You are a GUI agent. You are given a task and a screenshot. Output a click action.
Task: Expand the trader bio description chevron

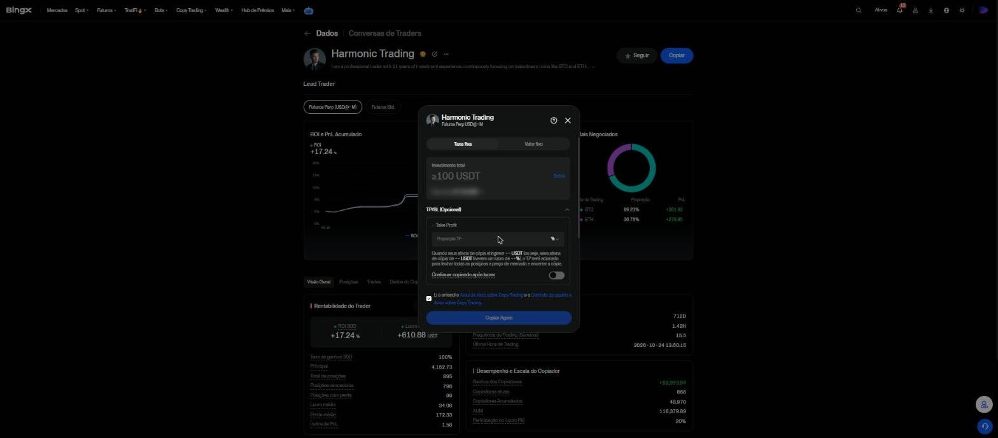[594, 67]
